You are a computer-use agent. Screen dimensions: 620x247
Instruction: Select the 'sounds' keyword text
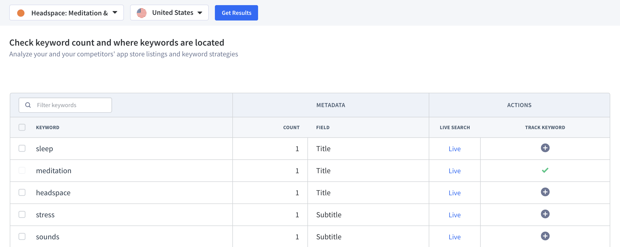48,237
